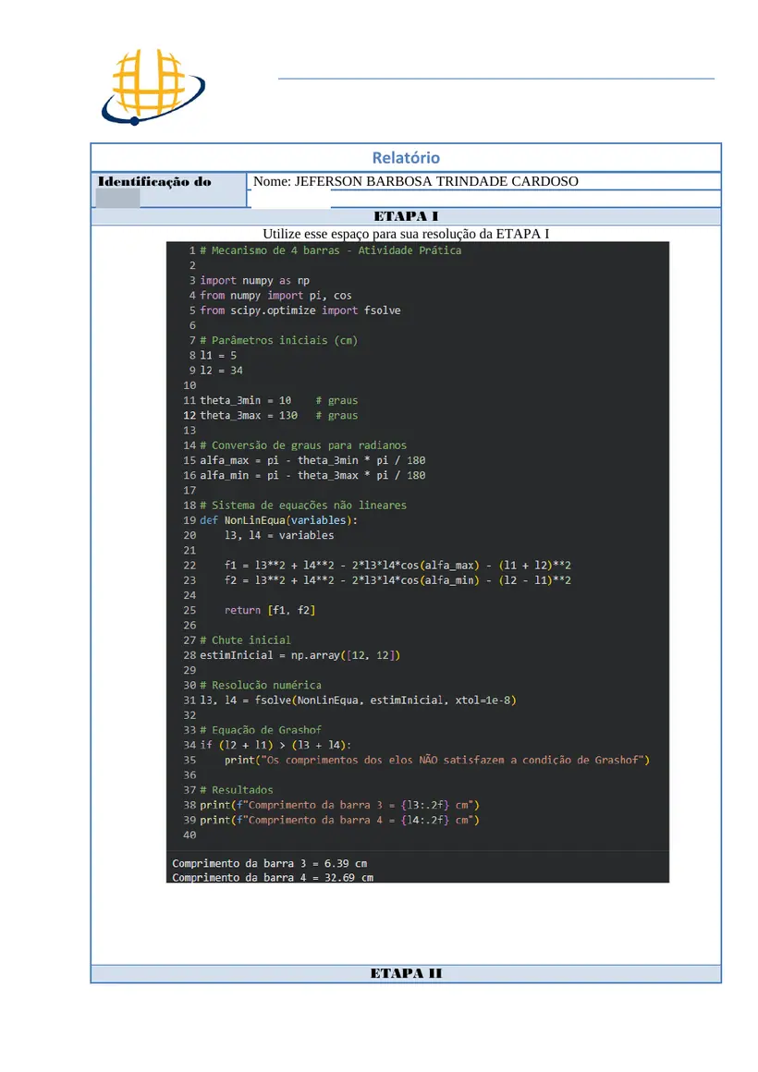Click comment '# Parâmetros iniciais (cm)'

tap(278, 340)
